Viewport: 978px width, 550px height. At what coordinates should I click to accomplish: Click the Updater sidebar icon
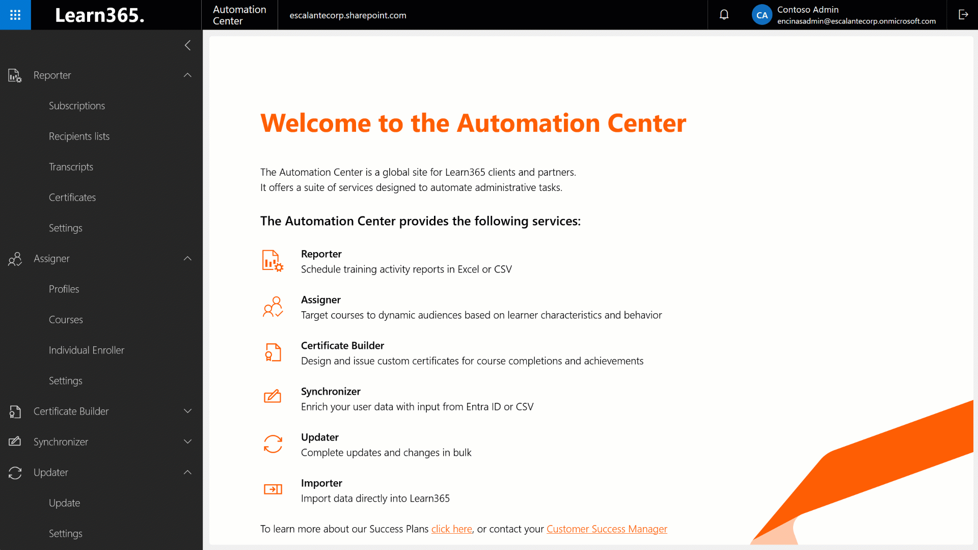[15, 473]
